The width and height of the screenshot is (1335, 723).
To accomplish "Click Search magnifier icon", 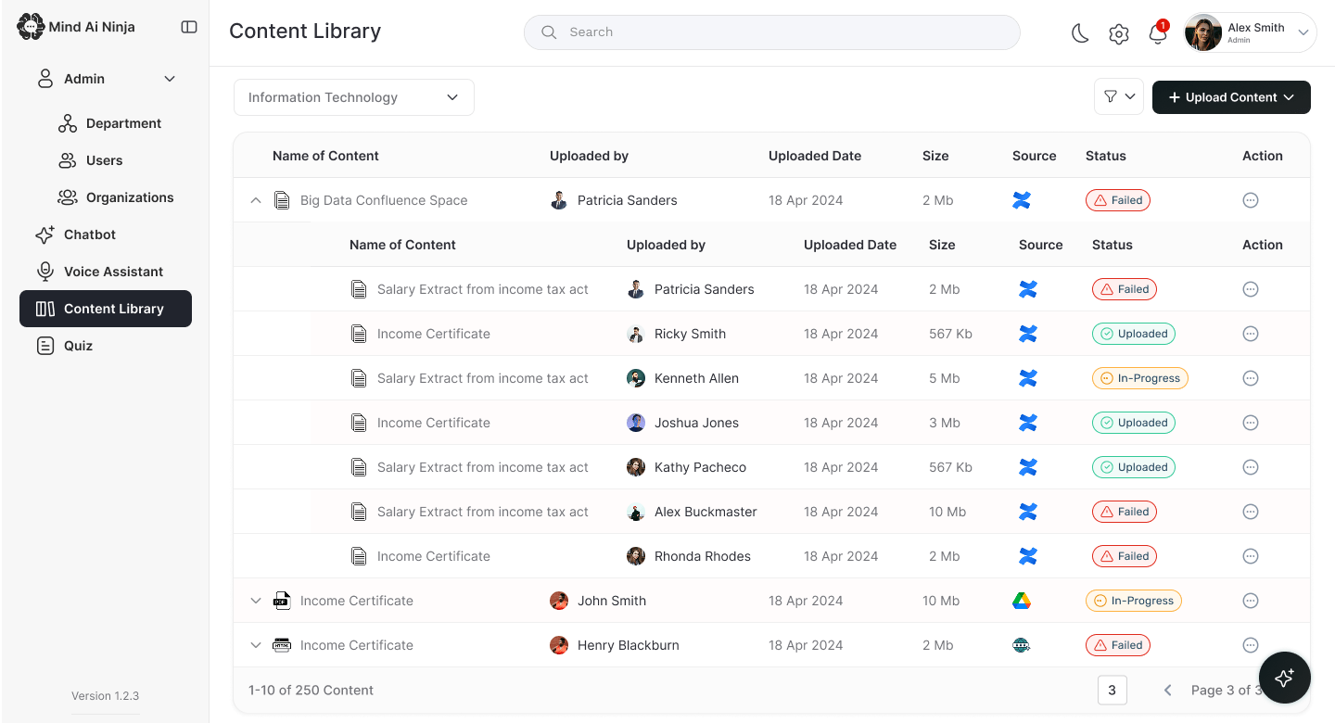I will pos(549,32).
